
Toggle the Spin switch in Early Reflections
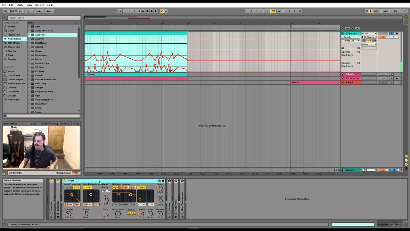88,187
